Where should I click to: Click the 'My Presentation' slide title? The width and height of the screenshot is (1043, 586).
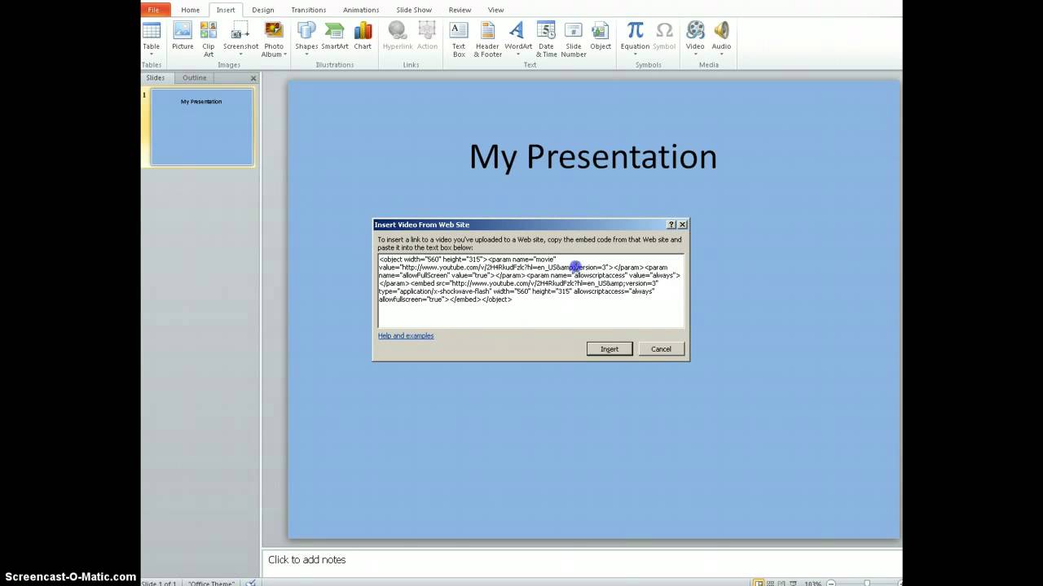tap(593, 156)
